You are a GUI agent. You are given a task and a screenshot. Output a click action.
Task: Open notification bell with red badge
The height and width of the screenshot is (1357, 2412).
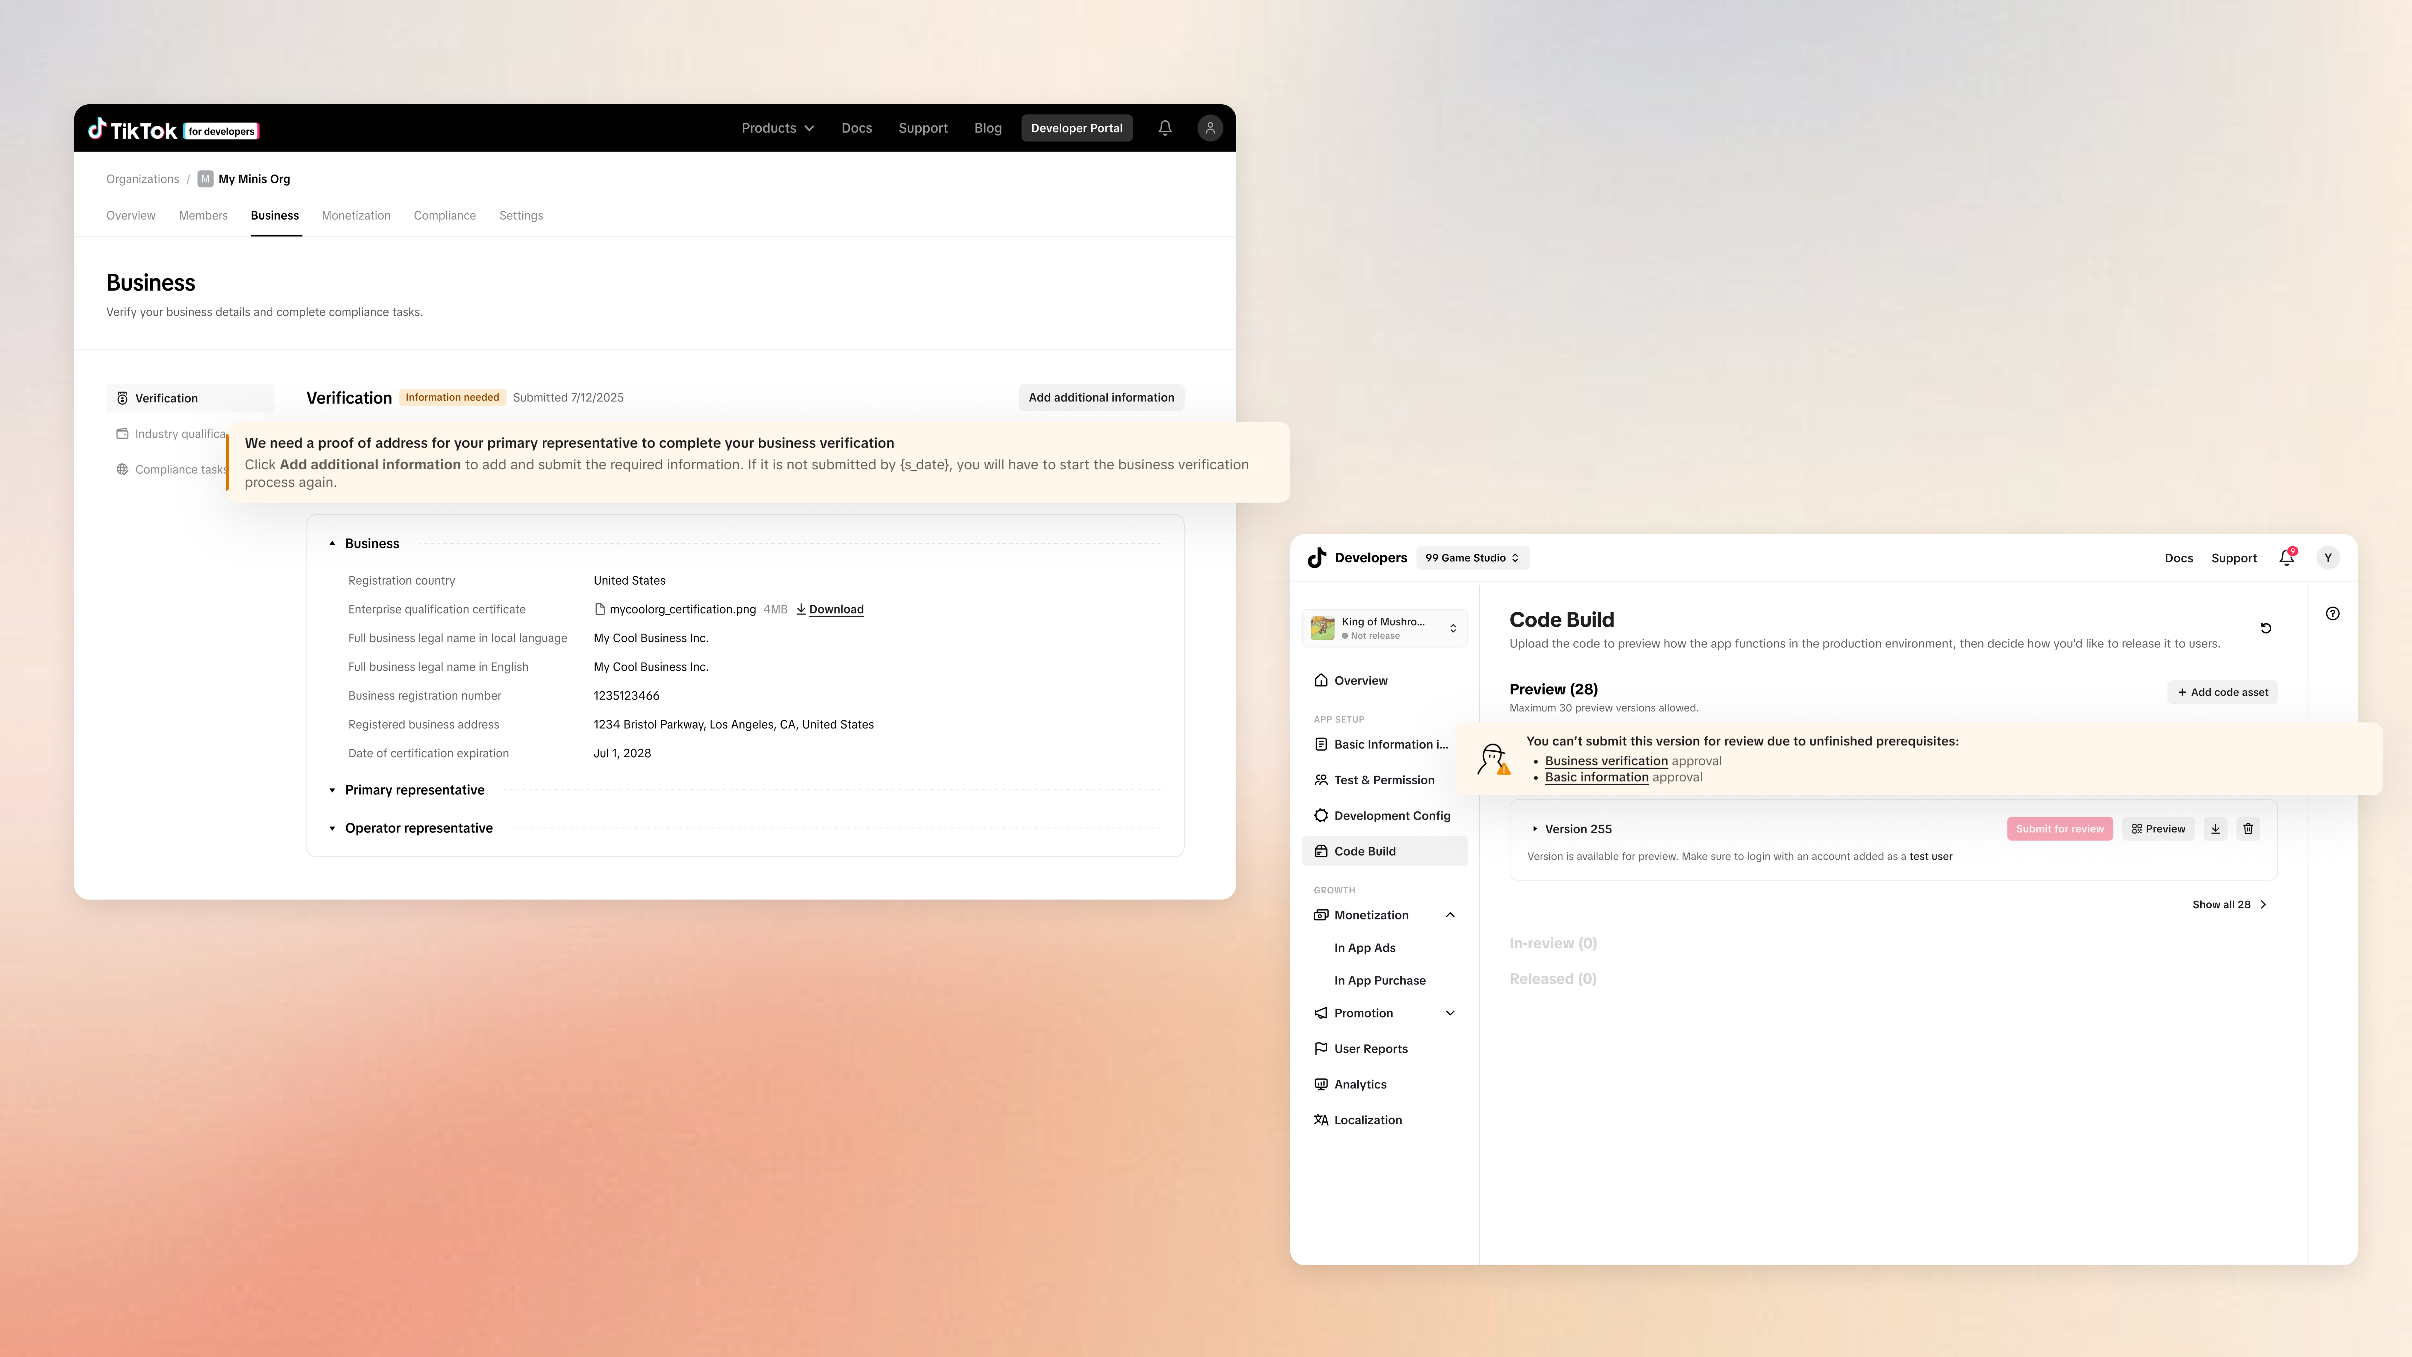[2286, 557]
